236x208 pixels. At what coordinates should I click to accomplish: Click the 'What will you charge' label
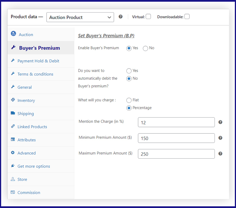click(97, 100)
